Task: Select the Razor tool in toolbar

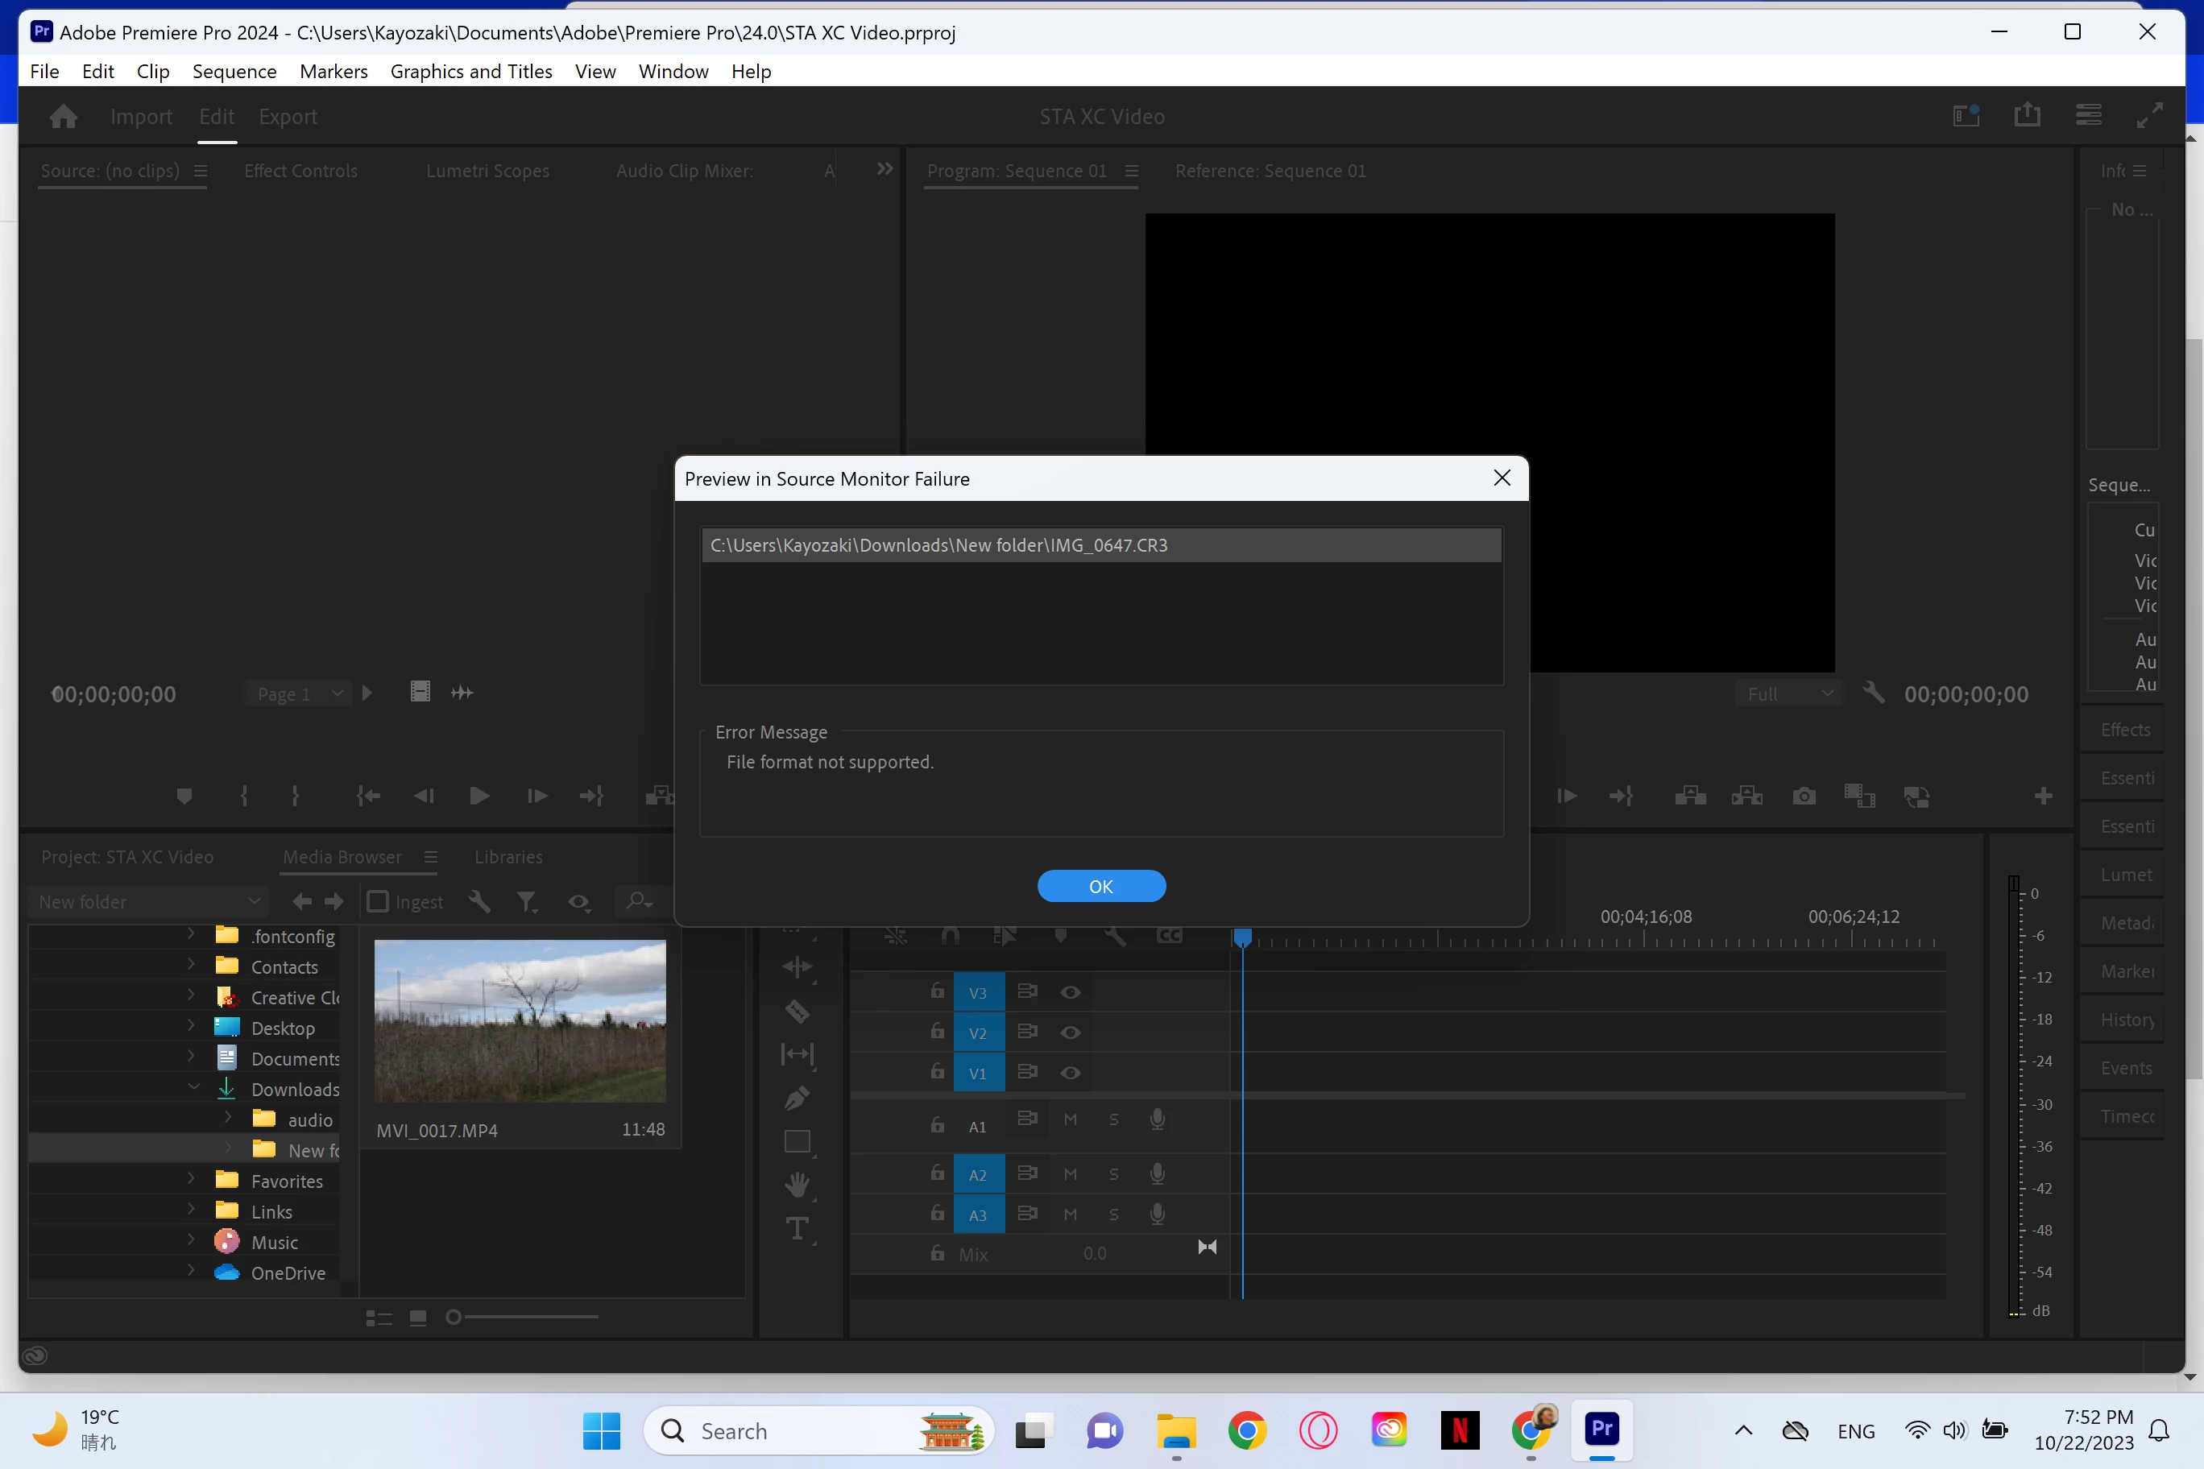Action: (797, 1011)
